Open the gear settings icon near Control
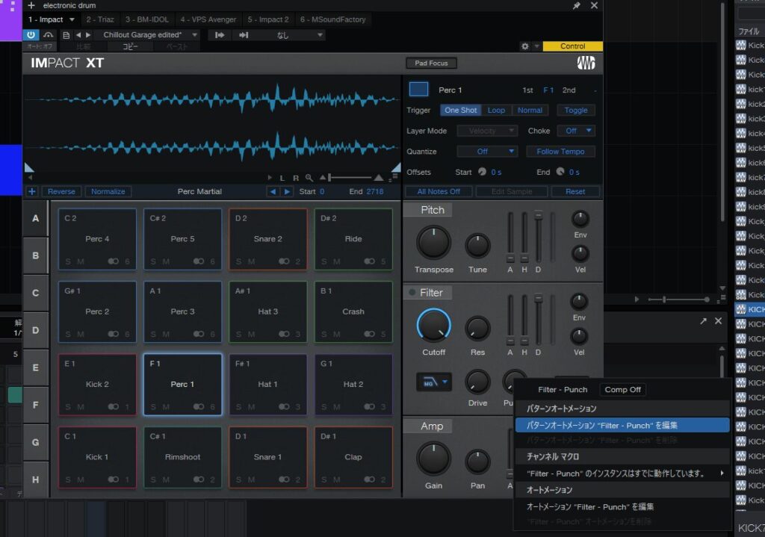 pos(525,46)
